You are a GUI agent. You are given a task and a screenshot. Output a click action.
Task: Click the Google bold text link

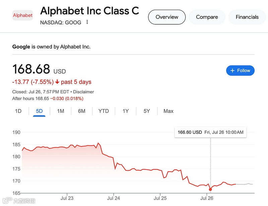[x=21, y=47]
